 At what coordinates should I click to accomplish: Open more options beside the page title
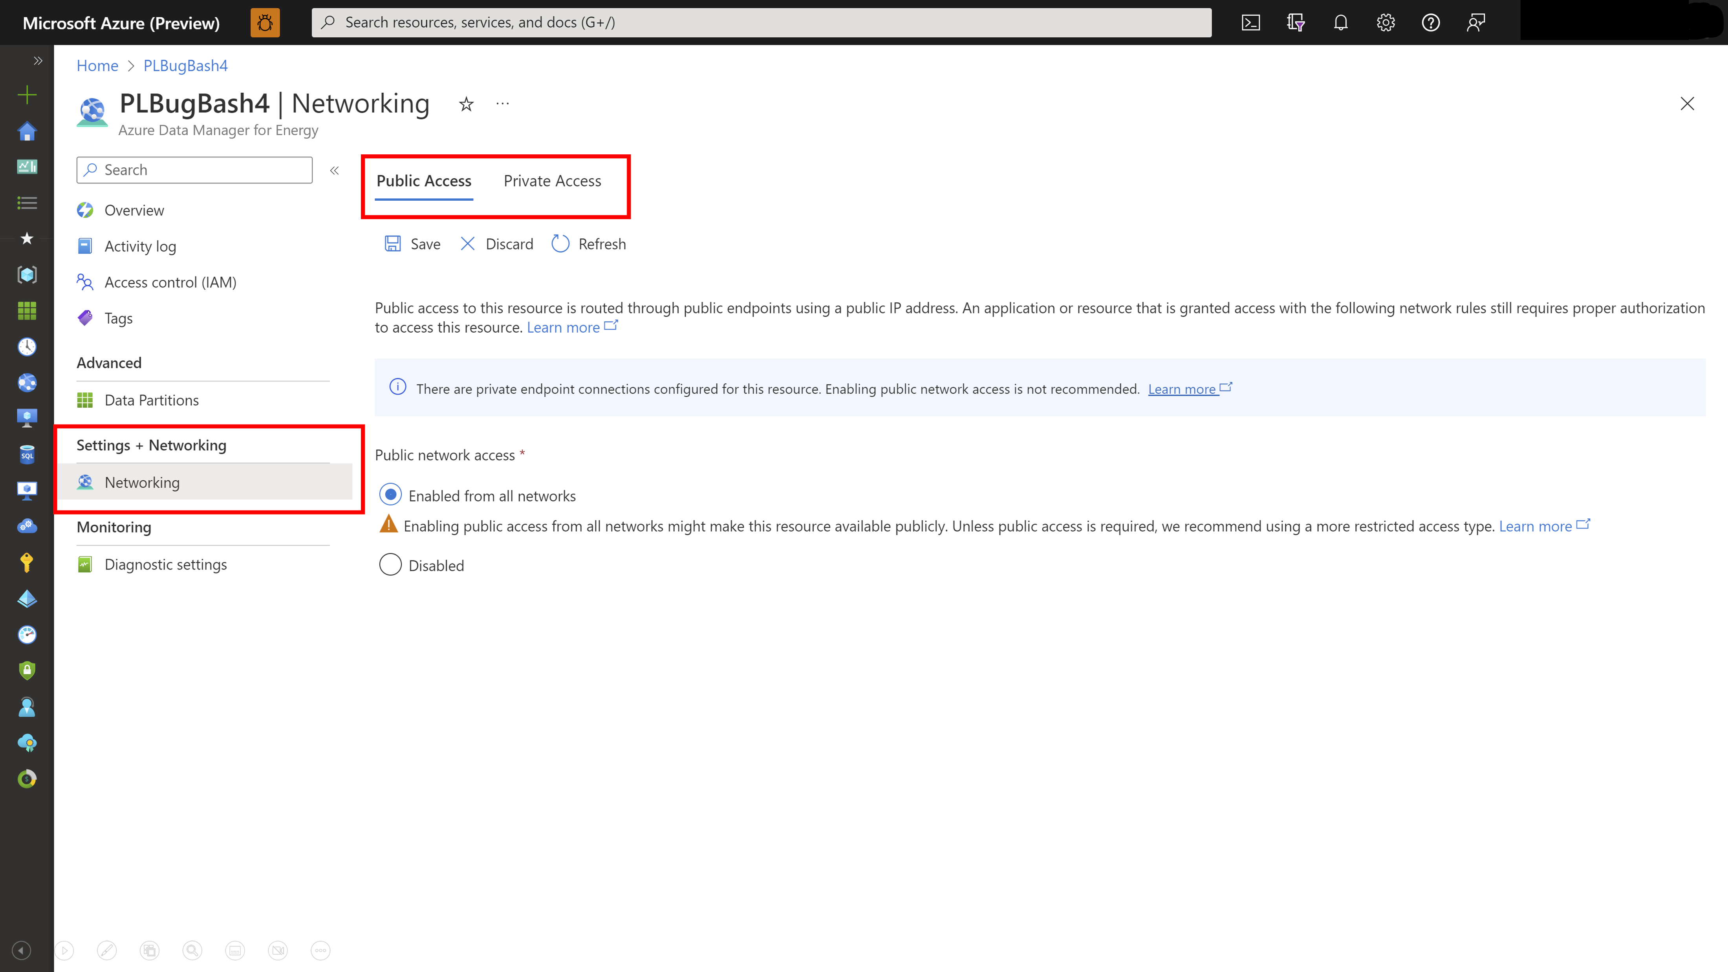[502, 104]
